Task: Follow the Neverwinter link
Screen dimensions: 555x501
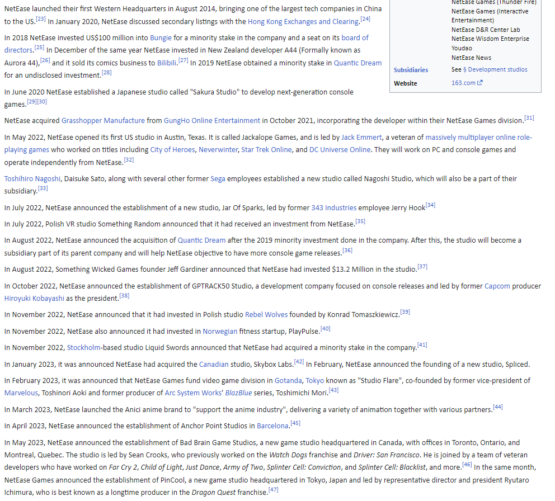Action: tap(218, 150)
